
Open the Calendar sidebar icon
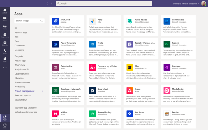pyautogui.click(x=5, y=43)
